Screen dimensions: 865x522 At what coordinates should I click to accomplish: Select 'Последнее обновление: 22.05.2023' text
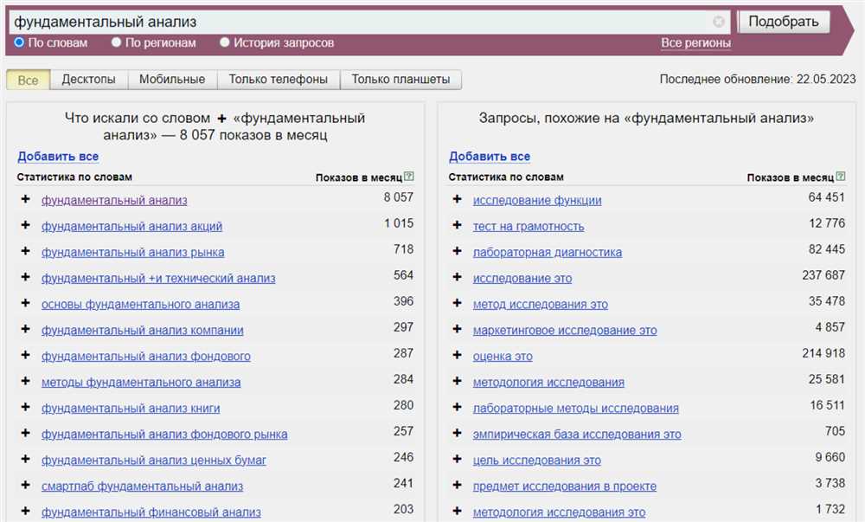click(x=758, y=80)
